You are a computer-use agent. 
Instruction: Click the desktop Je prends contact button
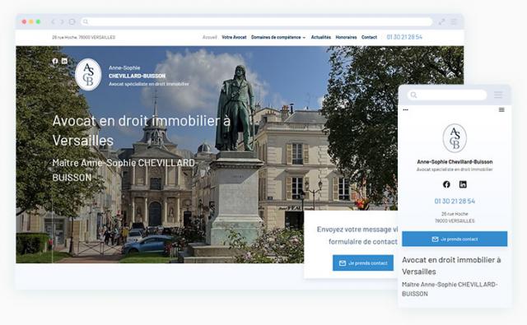(x=363, y=263)
